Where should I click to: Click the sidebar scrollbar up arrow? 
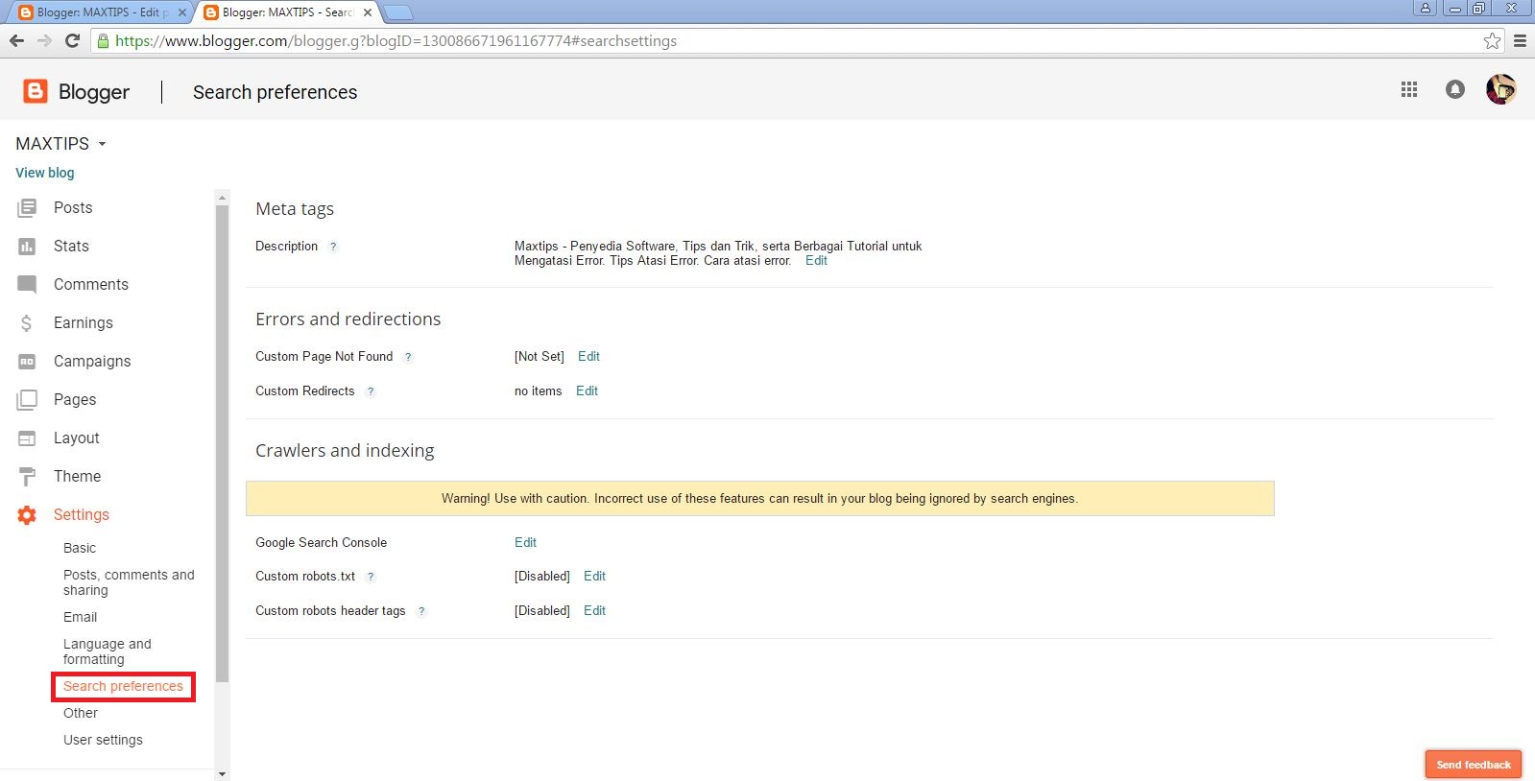[223, 198]
